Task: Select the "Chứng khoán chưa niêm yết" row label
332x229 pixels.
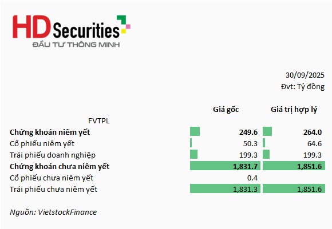Action: 60,167
